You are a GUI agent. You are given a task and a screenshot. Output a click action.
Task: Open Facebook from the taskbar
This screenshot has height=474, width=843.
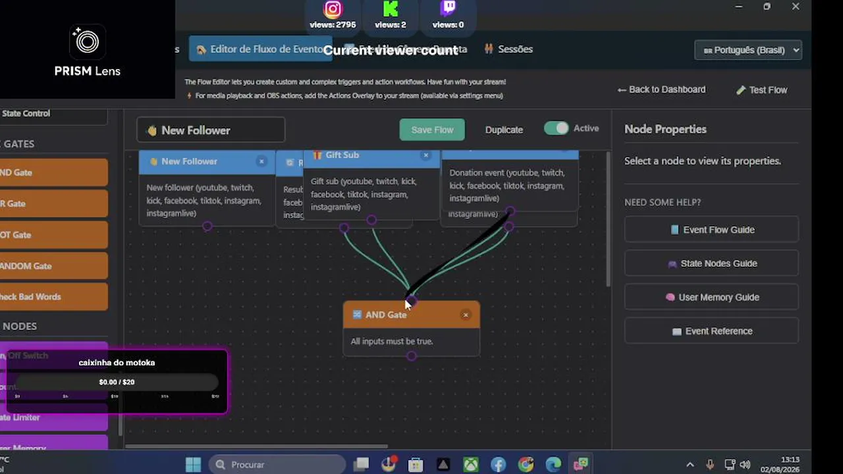tap(498, 465)
